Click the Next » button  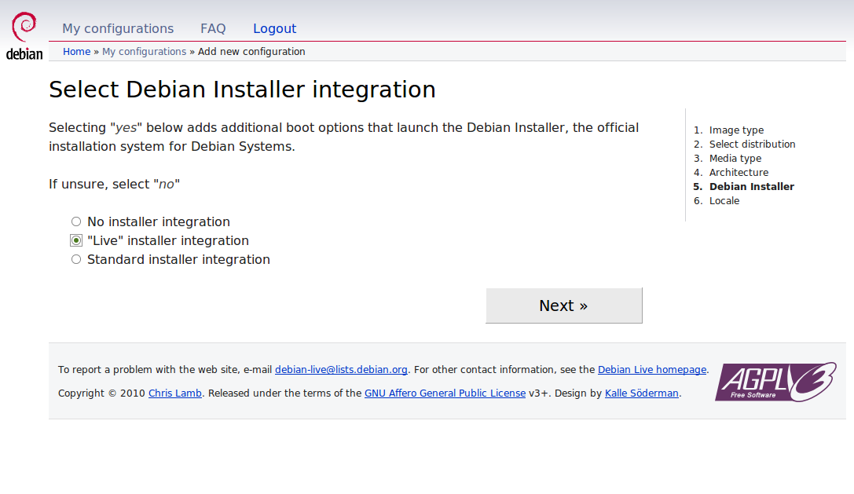tap(564, 306)
